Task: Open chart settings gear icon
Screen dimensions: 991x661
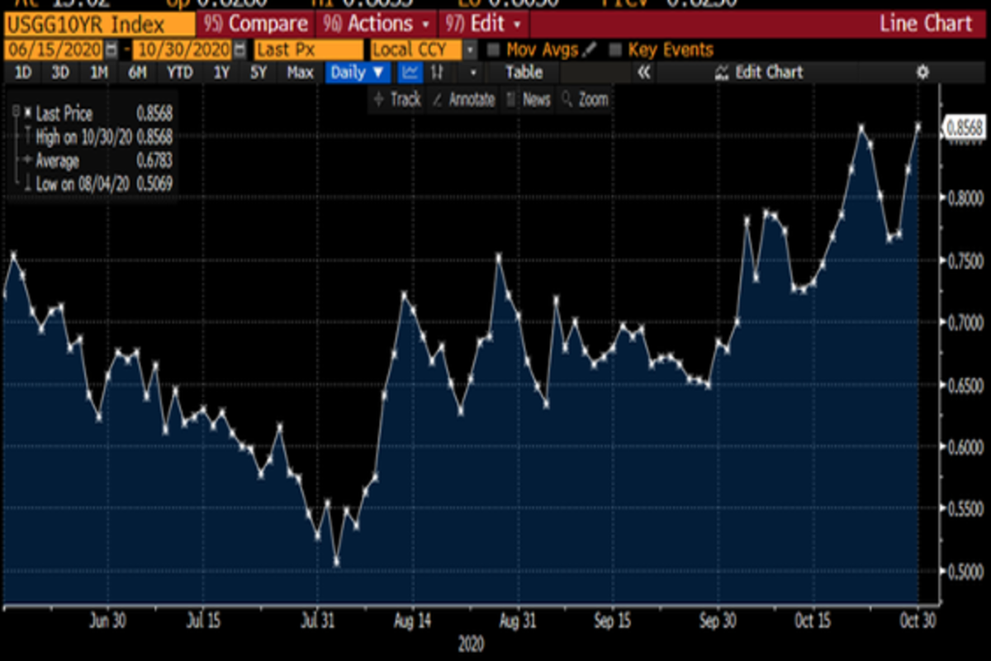Action: (x=922, y=73)
